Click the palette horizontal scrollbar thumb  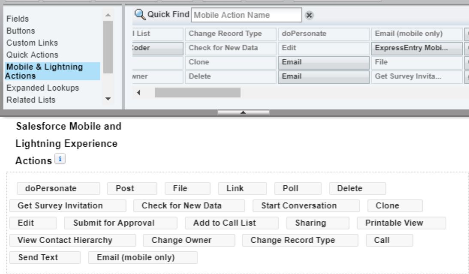coord(197,93)
